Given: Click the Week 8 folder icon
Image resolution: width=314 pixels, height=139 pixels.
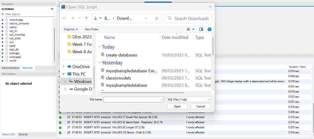Looking at the screenshot, I should 69,52.
